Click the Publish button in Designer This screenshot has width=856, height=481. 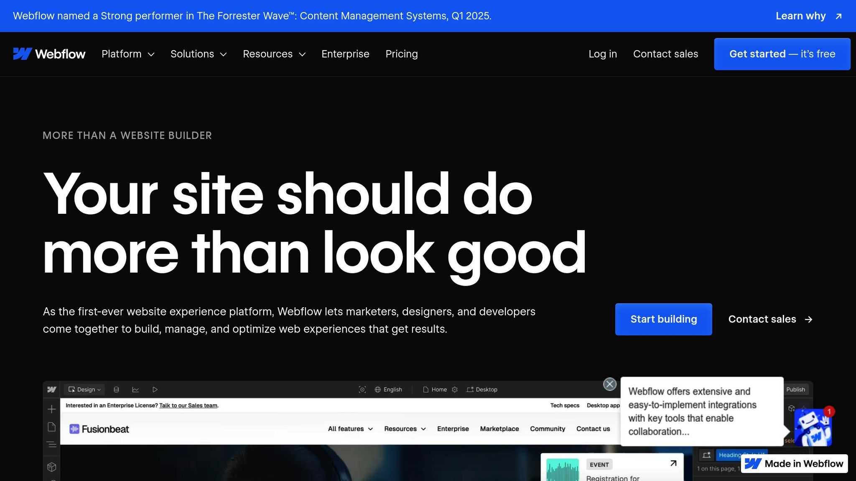(x=795, y=389)
